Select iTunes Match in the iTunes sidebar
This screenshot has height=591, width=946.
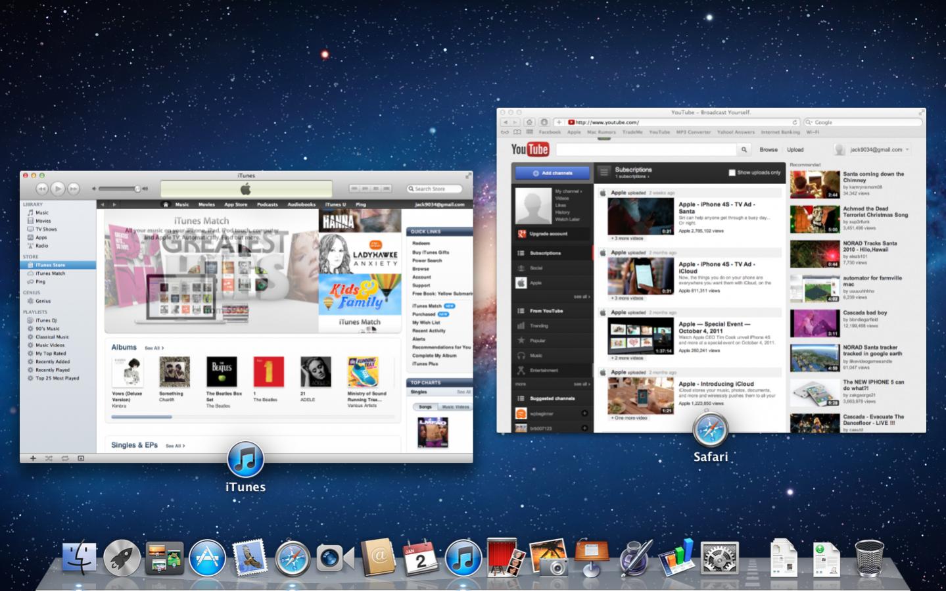[51, 273]
